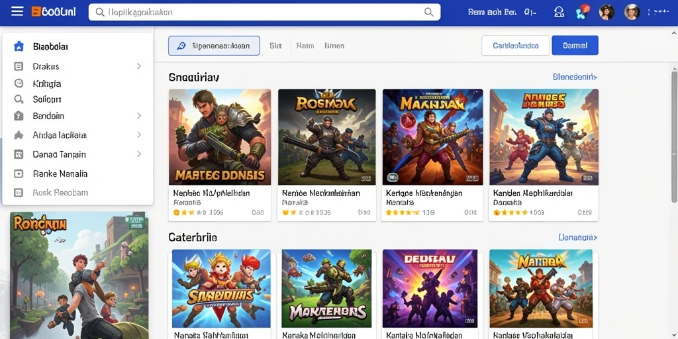Select the Bimes tab

pyautogui.click(x=334, y=46)
